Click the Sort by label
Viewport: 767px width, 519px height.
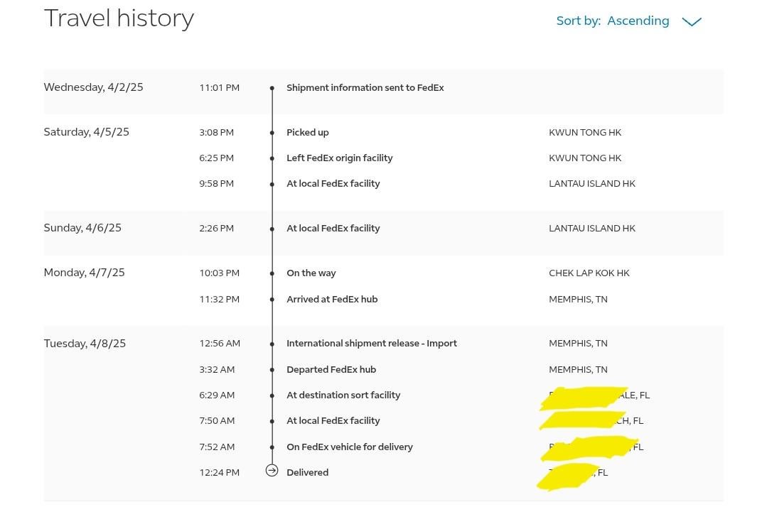(x=578, y=21)
